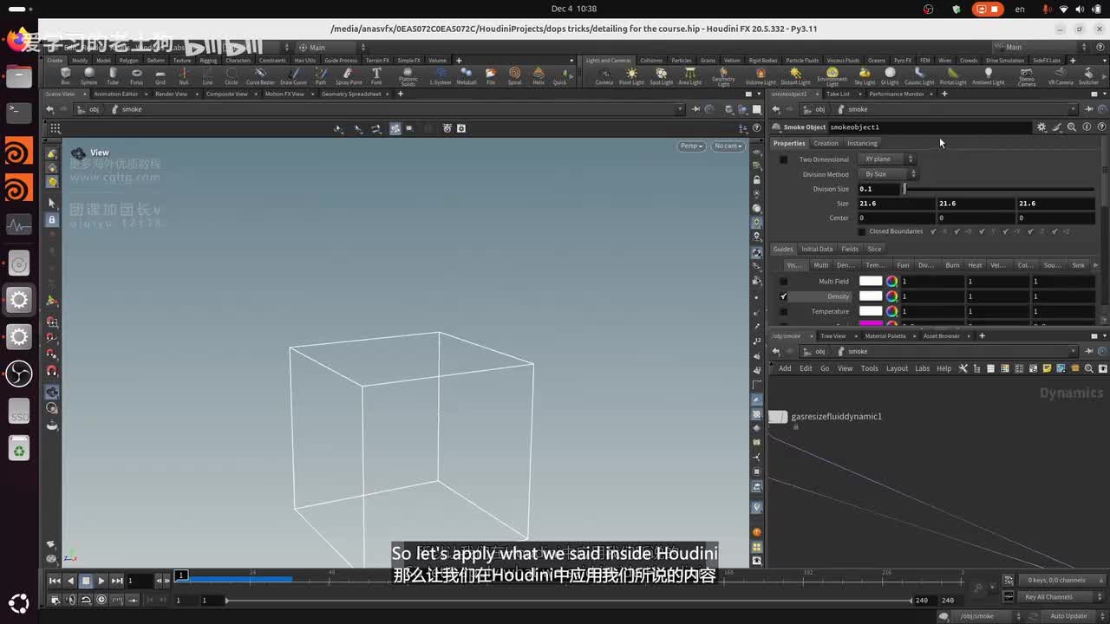Open the Layout menu in network editor
Image resolution: width=1110 pixels, height=624 pixels.
pyautogui.click(x=897, y=368)
